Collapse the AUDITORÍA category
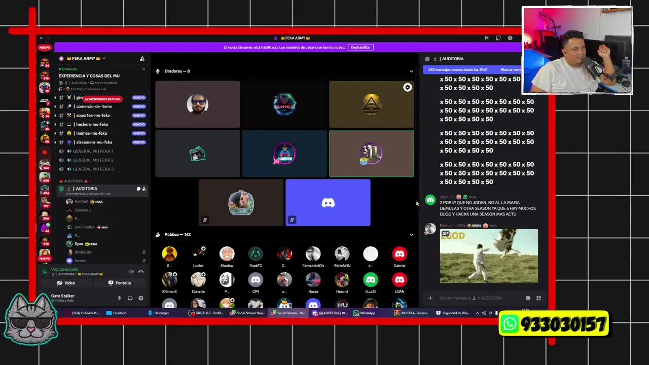 click(76, 181)
